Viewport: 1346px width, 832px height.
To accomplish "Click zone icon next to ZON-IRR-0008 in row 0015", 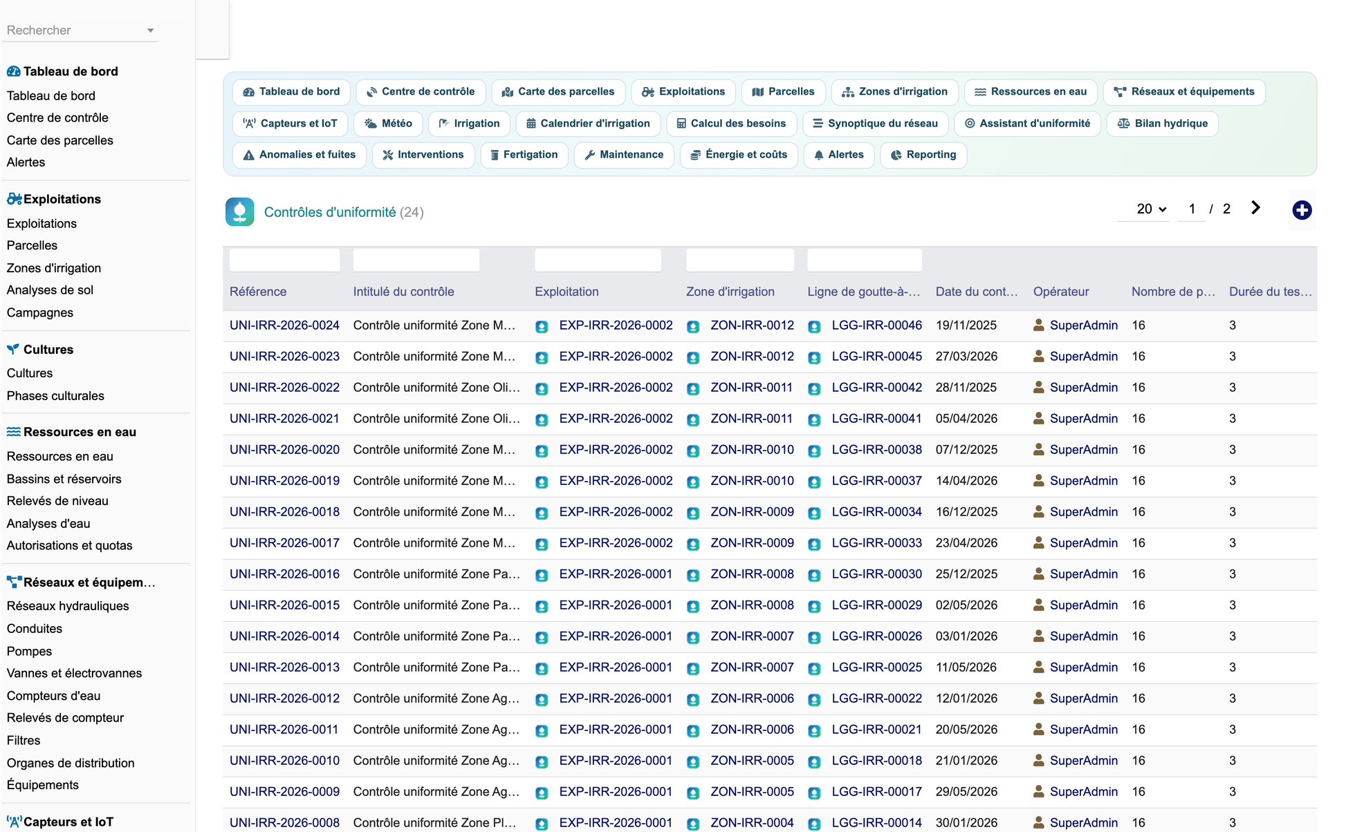I will pyautogui.click(x=692, y=606).
